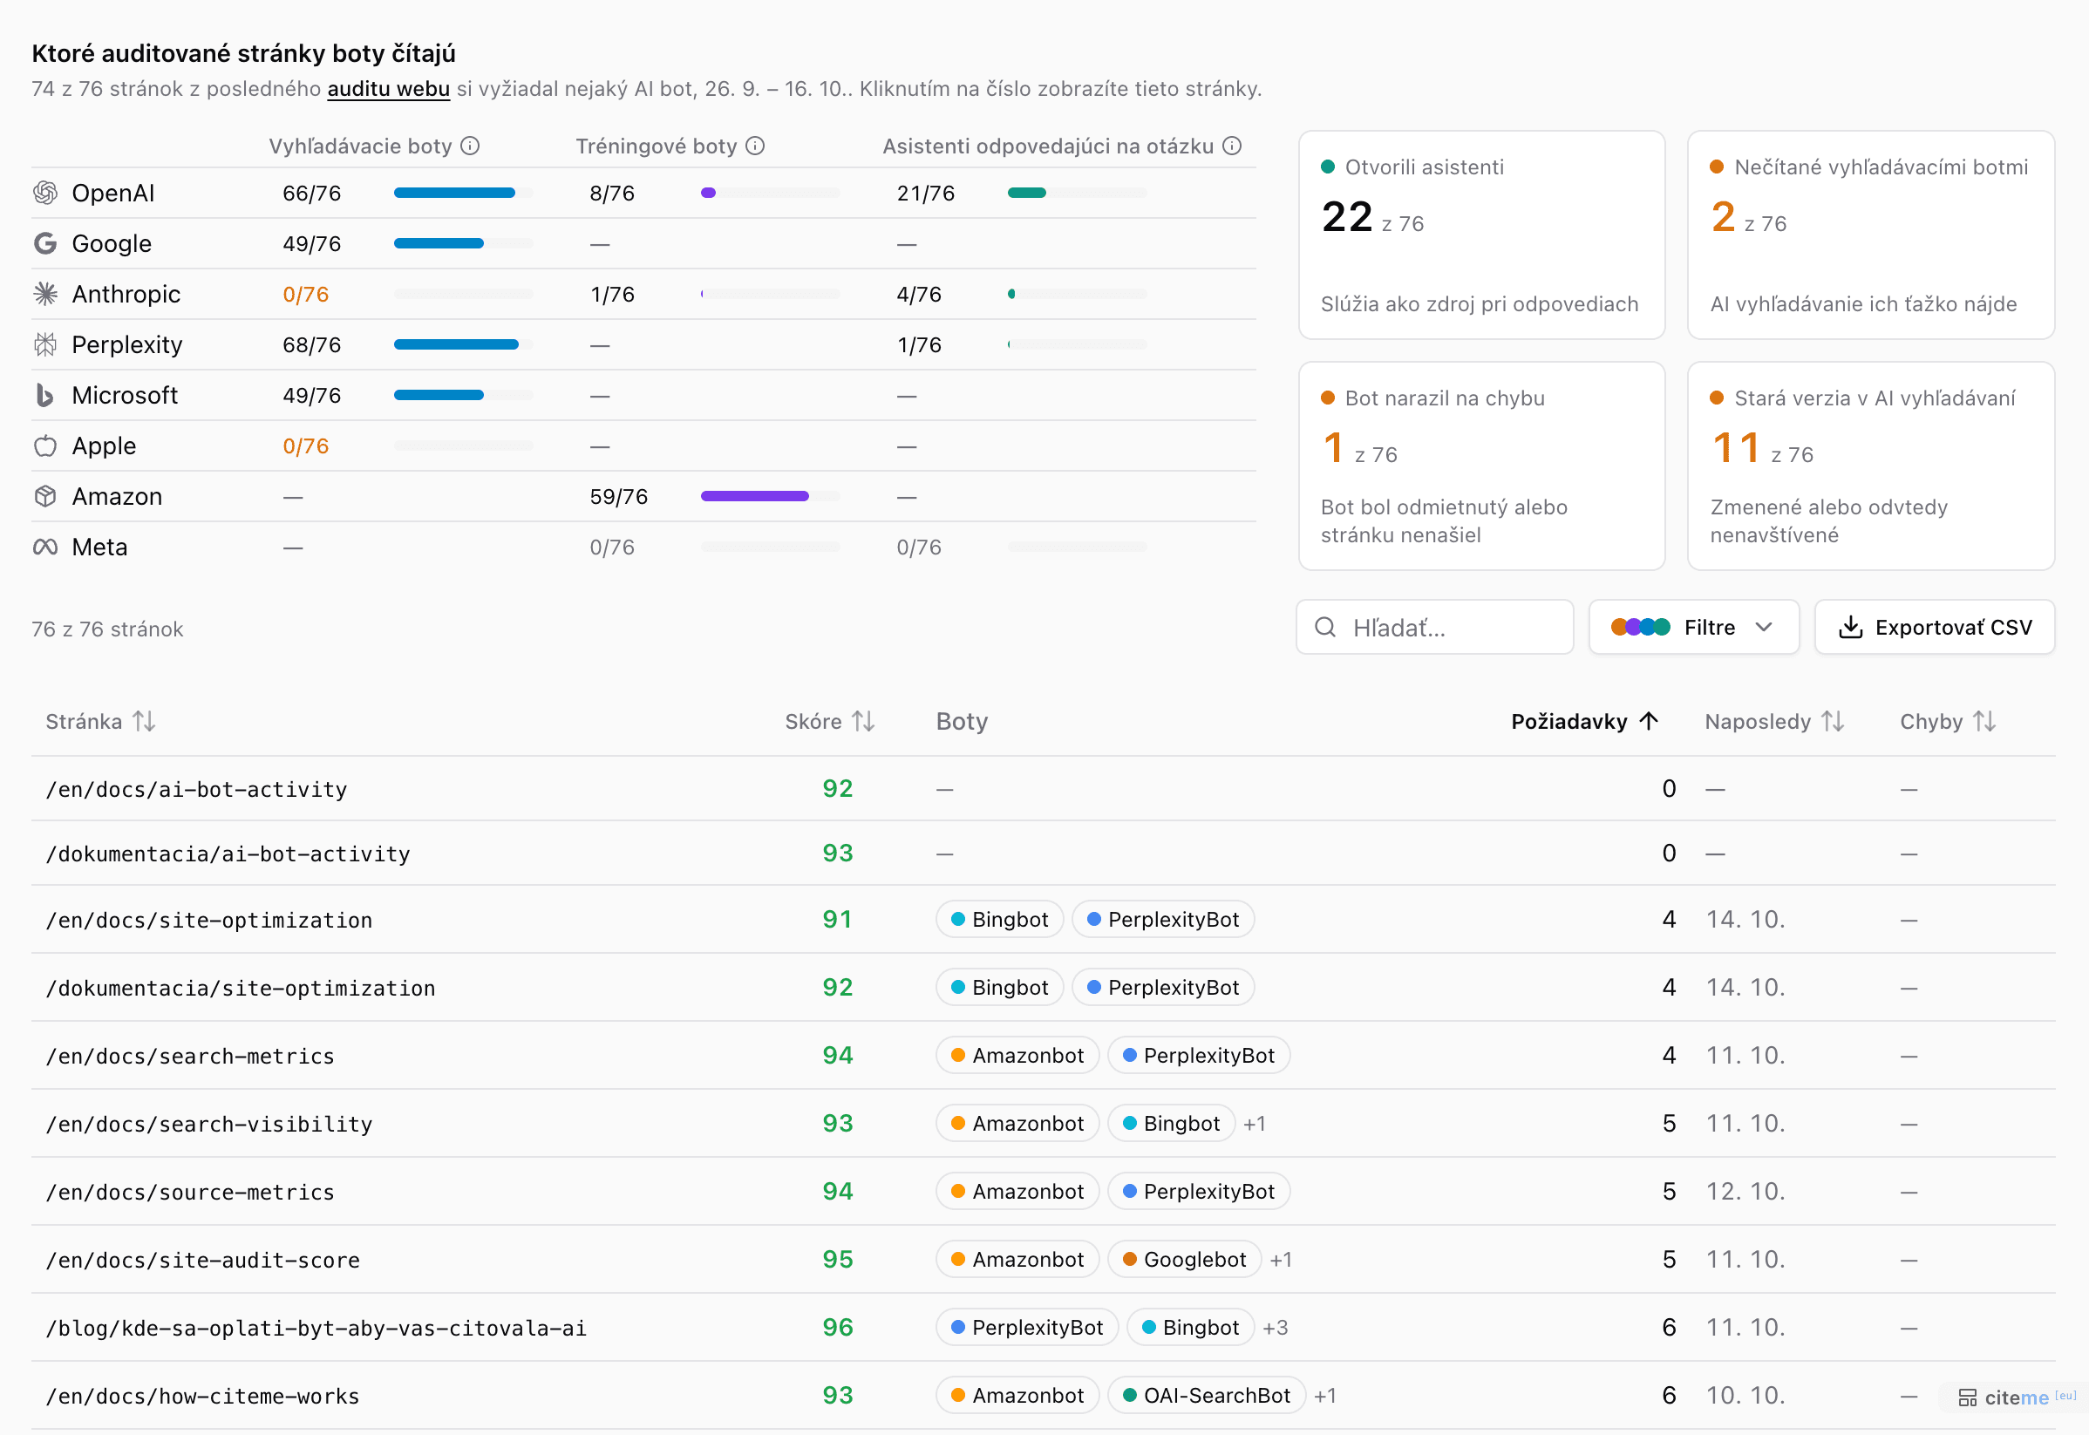Click the Apple logo icon

tap(45, 446)
